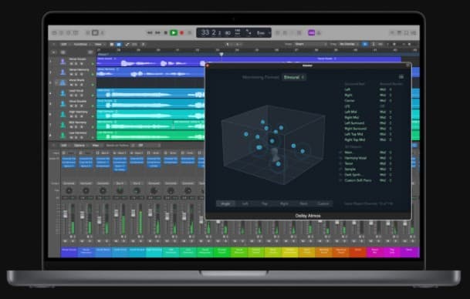Expand the track stack disclosure triangle
This screenshot has width=470, height=299.
click(x=56, y=82)
